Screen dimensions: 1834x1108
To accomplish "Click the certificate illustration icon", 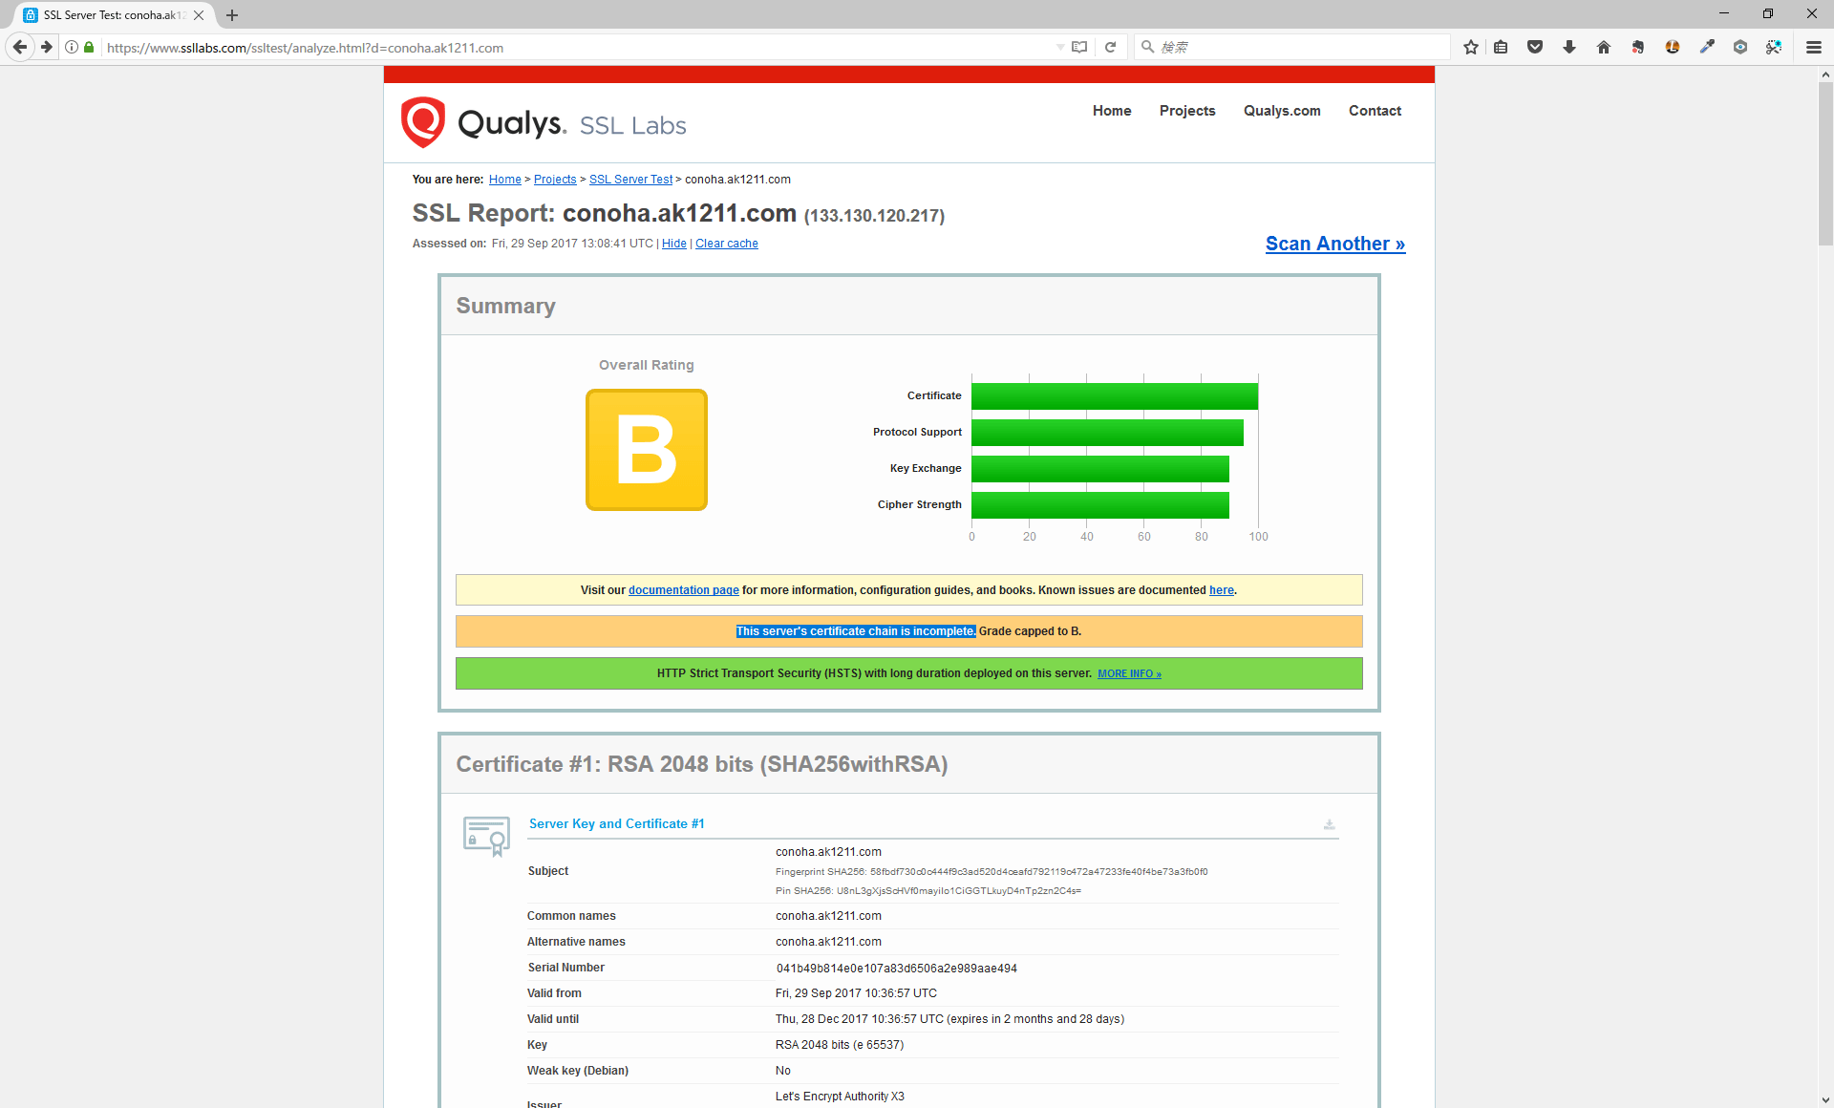I will (487, 836).
